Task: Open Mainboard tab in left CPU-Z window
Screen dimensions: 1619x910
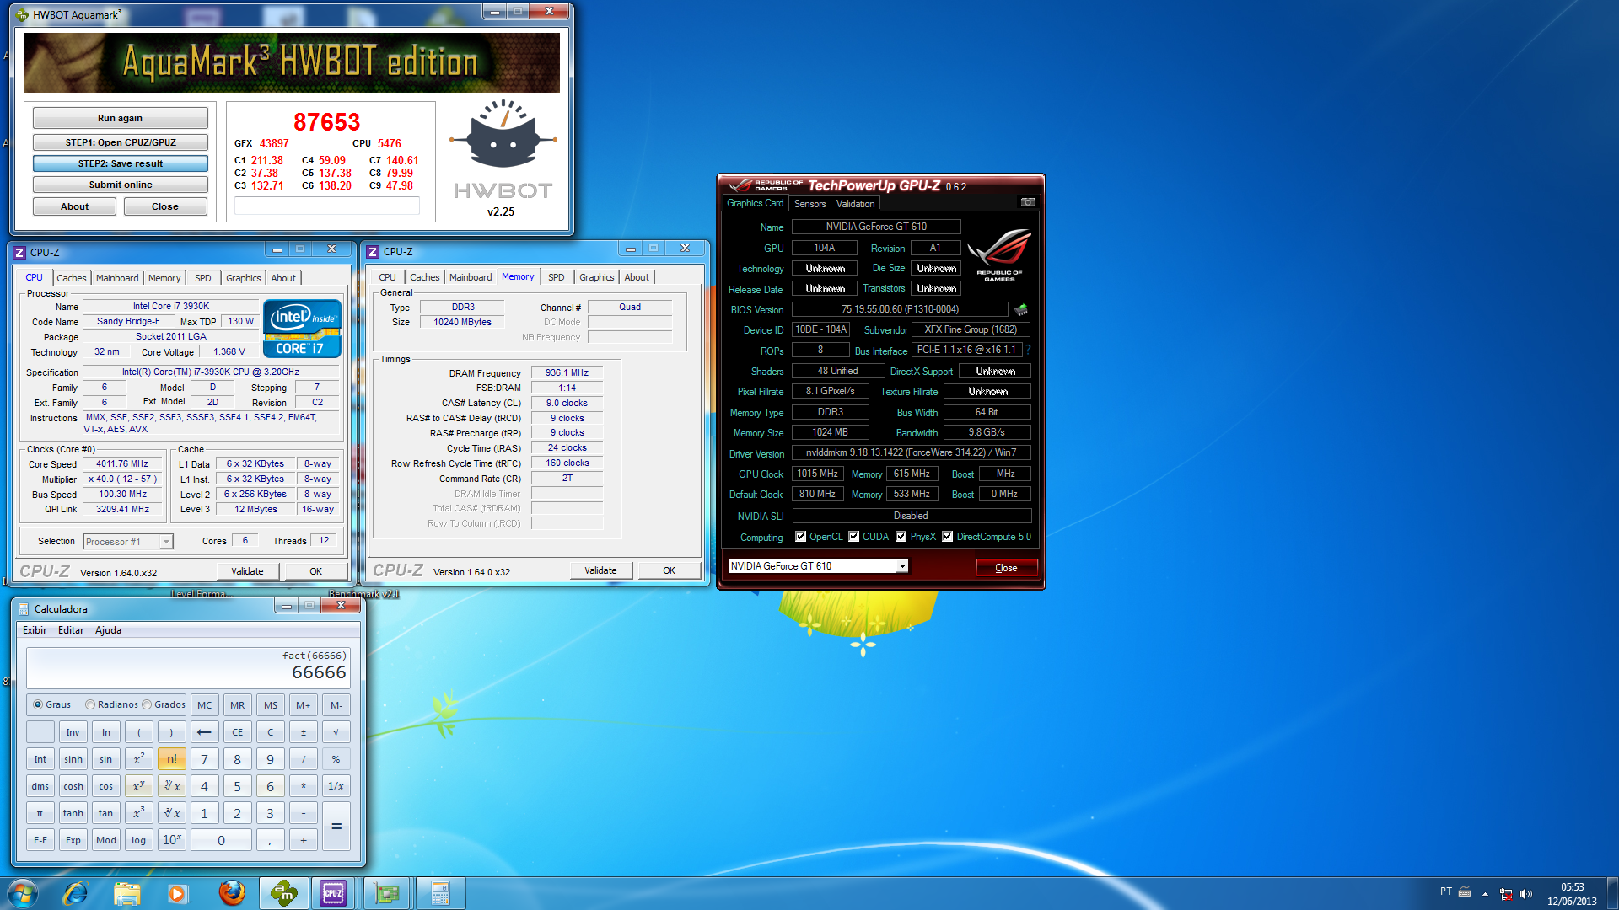Action: [x=117, y=278]
